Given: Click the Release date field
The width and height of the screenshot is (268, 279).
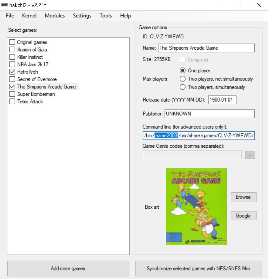Looking at the screenshot, I should click(222, 100).
